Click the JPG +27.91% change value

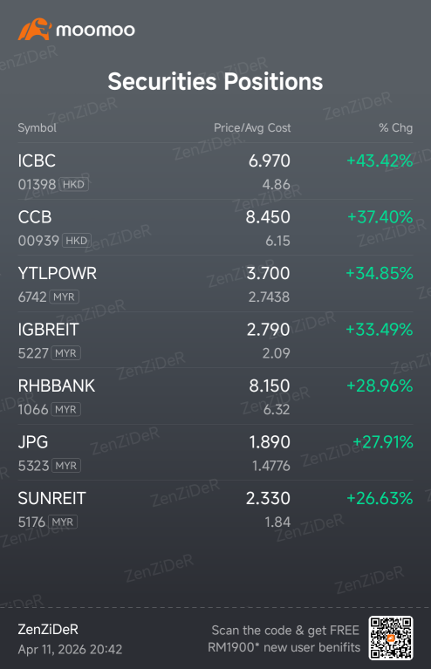click(383, 442)
